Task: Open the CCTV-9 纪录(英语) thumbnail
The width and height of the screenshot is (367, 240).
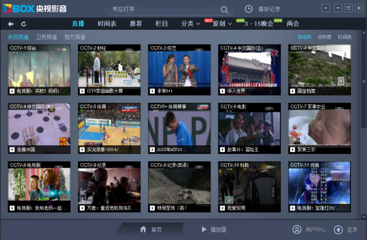Action: pyautogui.click(x=179, y=187)
